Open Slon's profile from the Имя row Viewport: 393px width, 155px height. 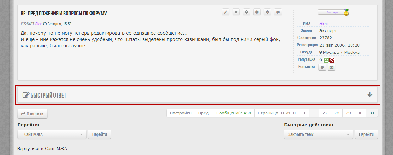click(x=323, y=23)
